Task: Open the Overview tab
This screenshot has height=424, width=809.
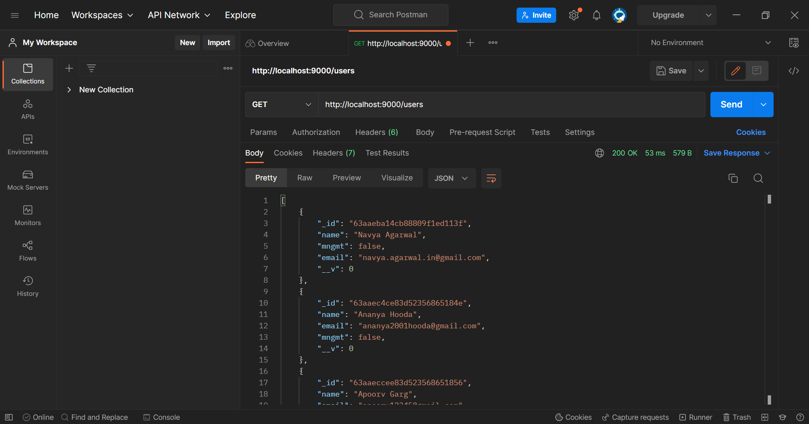Action: tap(267, 43)
